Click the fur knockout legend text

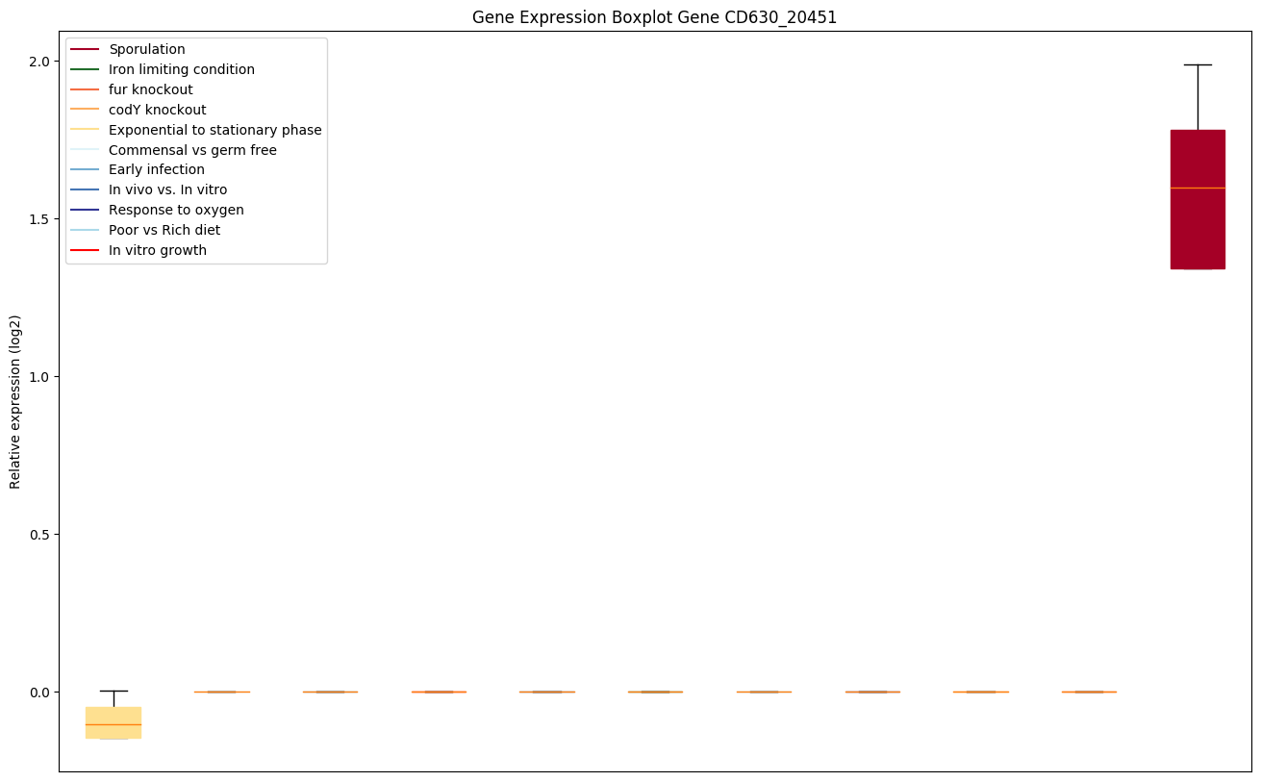(x=150, y=89)
